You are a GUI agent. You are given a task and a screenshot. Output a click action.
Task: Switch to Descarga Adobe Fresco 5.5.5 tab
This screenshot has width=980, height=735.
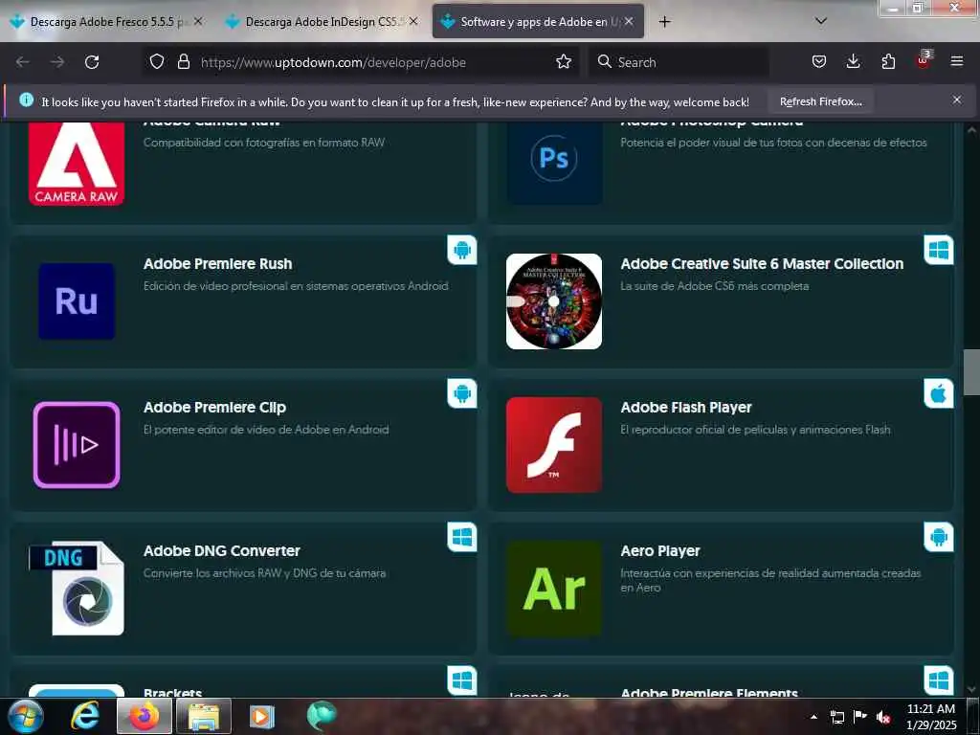[106, 21]
